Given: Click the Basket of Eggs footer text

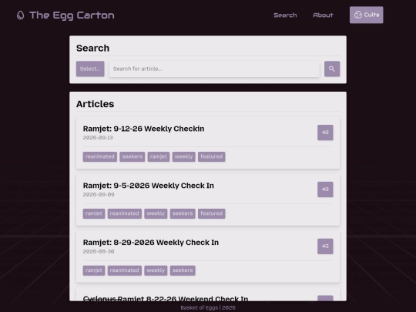Looking at the screenshot, I should coord(208,307).
